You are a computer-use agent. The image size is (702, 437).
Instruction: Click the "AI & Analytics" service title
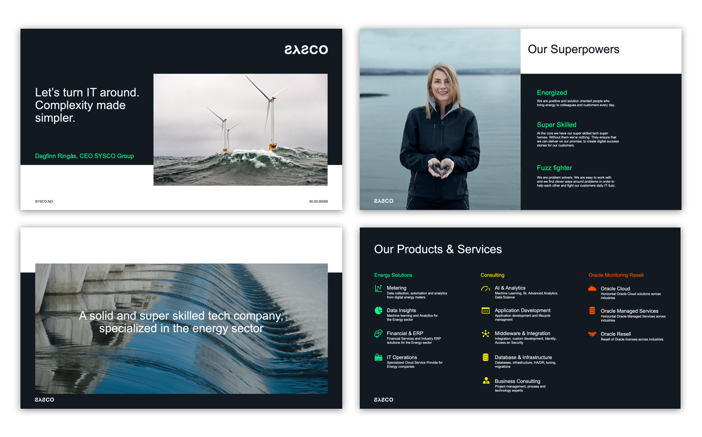tap(510, 288)
